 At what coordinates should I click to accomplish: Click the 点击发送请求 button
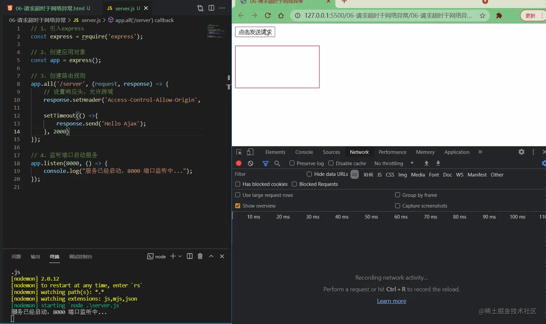click(255, 32)
